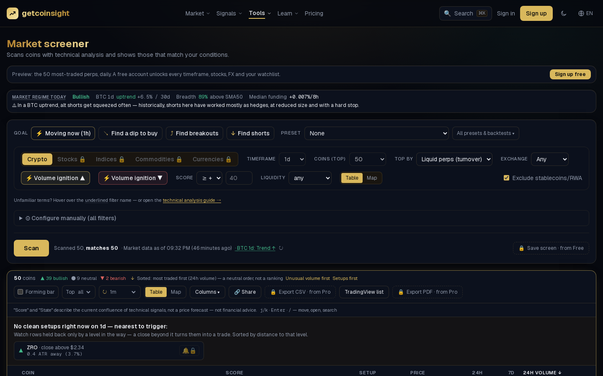Click the Scan button

coord(31,248)
